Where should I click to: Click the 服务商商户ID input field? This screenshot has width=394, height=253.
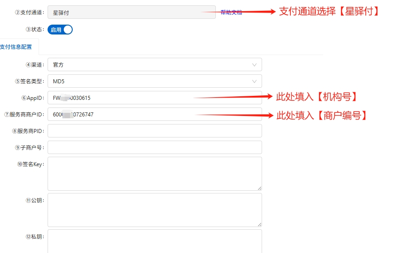[154, 115]
